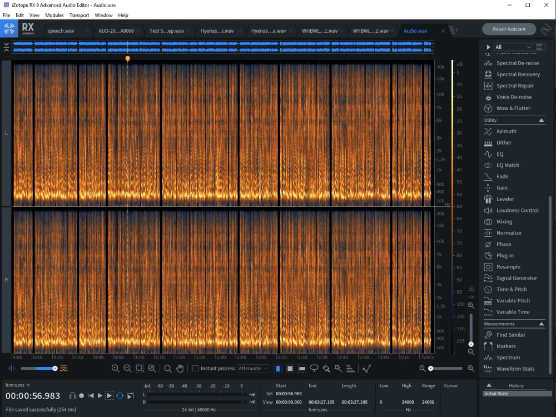Viewport: 556px width, 417px height.
Task: Open the module list view options menu
Action: click(x=539, y=47)
